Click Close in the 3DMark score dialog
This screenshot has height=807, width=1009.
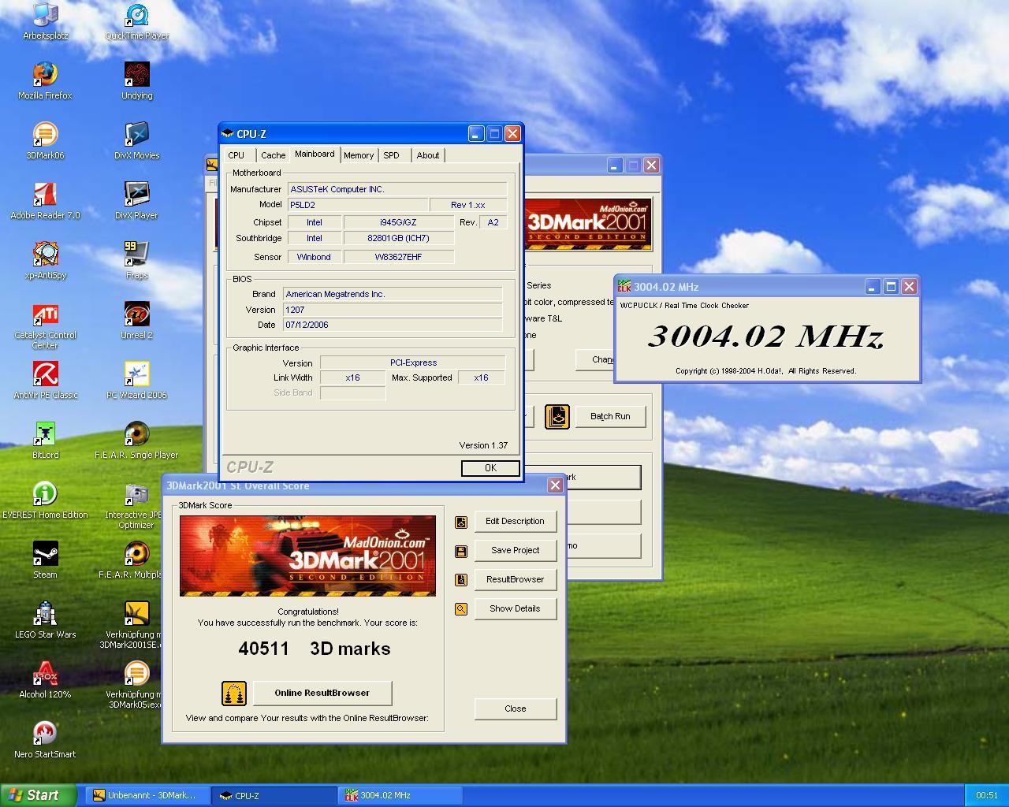coord(515,708)
